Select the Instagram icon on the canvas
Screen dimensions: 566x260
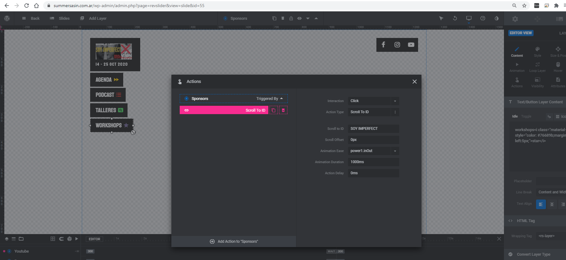(x=397, y=45)
